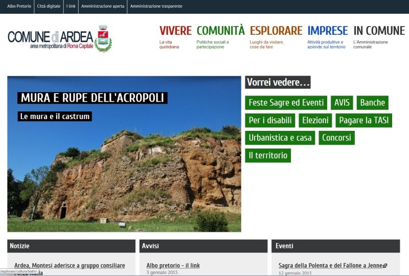Select the Banche tag button

coord(373,103)
